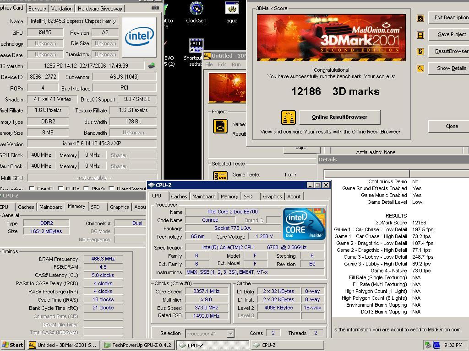Click the Online ResultBrowser trees icon
The width and height of the screenshot is (469, 351).
click(289, 117)
